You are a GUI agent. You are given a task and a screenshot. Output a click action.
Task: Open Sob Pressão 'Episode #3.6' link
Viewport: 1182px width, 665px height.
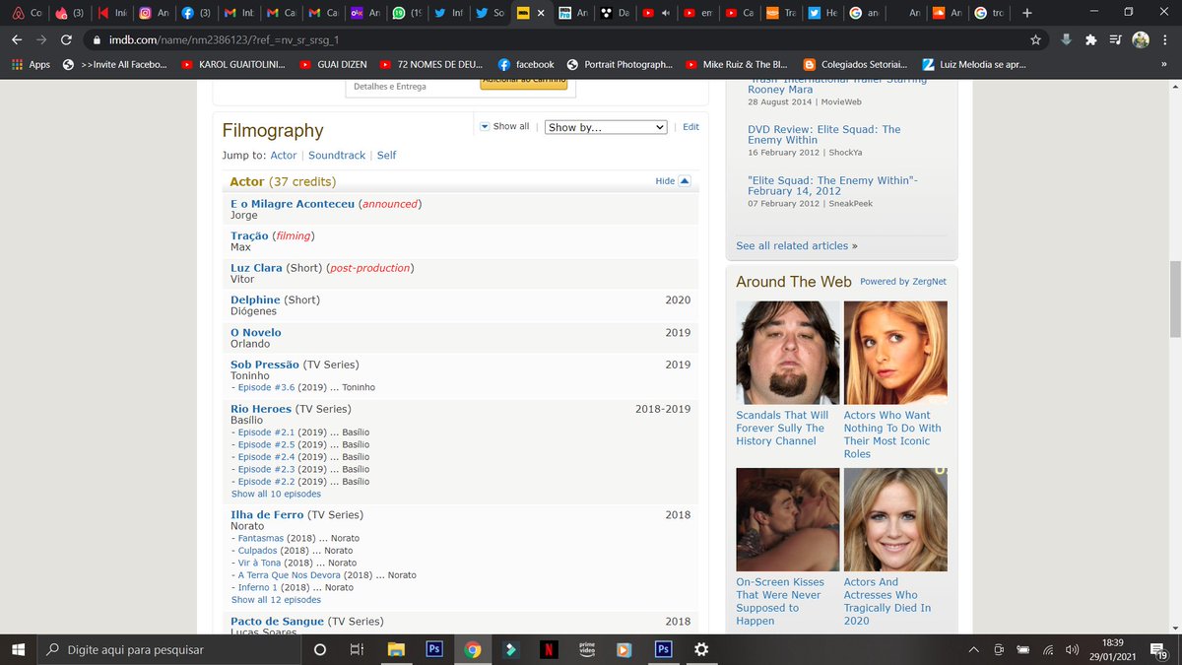(266, 388)
